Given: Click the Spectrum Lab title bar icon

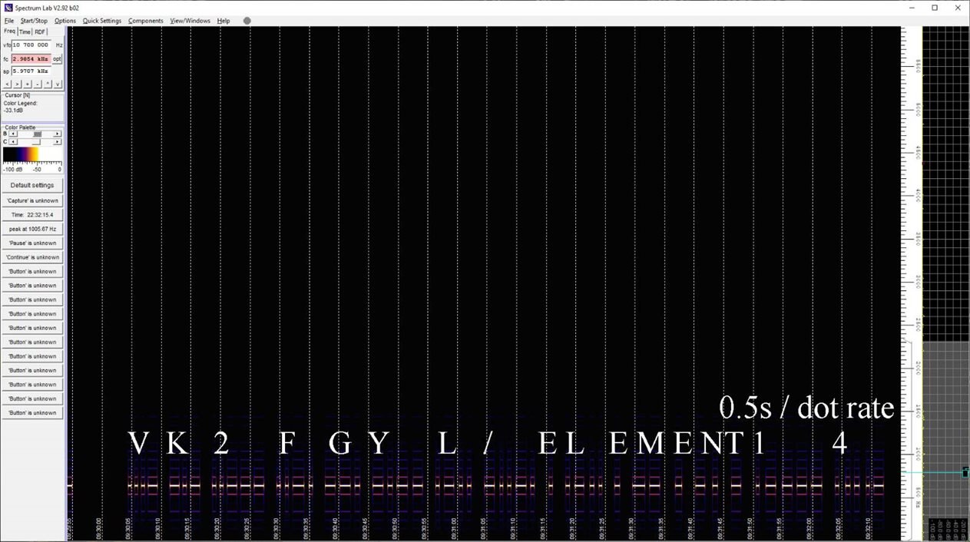Looking at the screenshot, I should point(8,7).
